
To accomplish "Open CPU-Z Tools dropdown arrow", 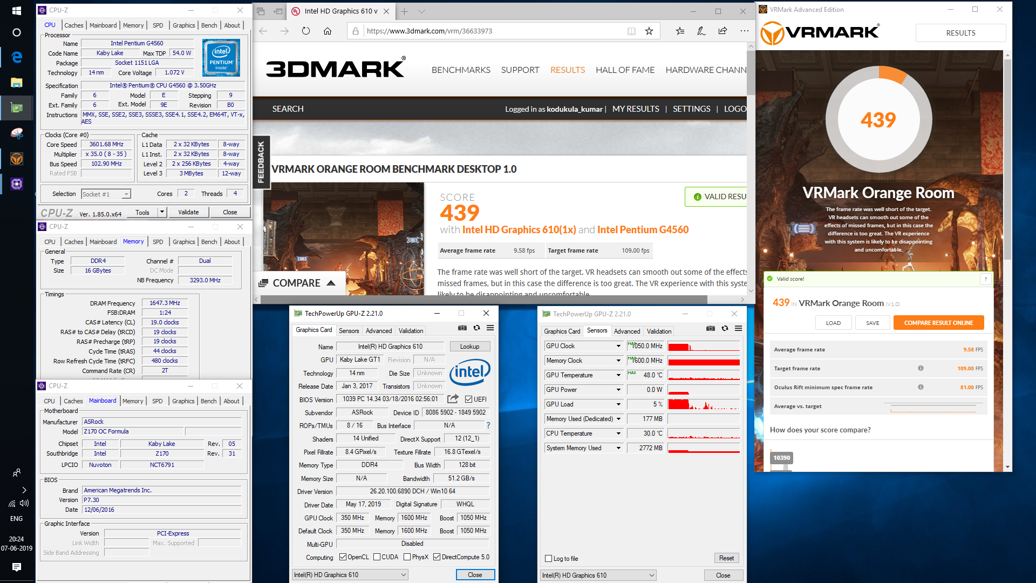I will [161, 212].
